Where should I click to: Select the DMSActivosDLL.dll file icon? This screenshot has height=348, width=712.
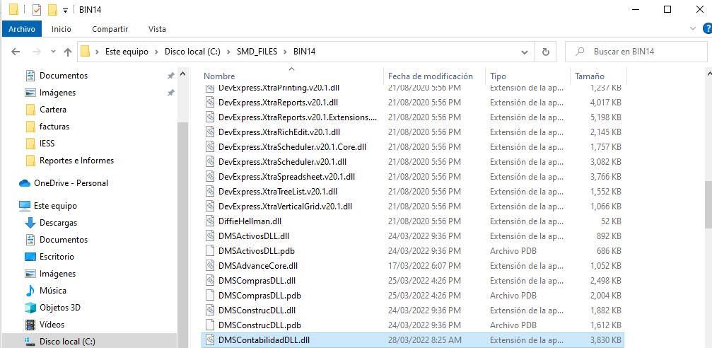tap(209, 236)
